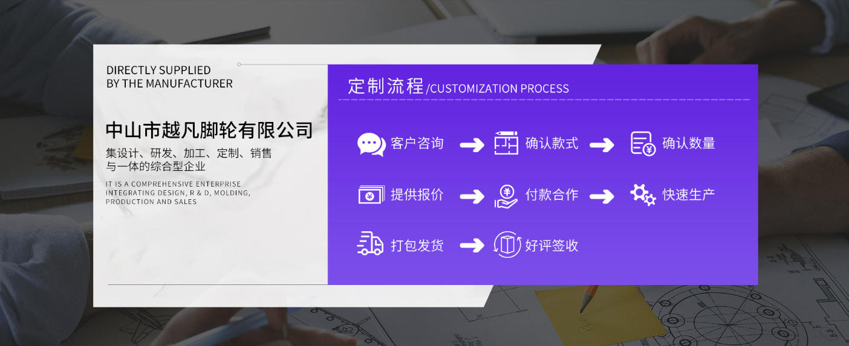Viewport: 849px width, 346px height.
Task: Click the 提供报价 step label
Action: (417, 195)
